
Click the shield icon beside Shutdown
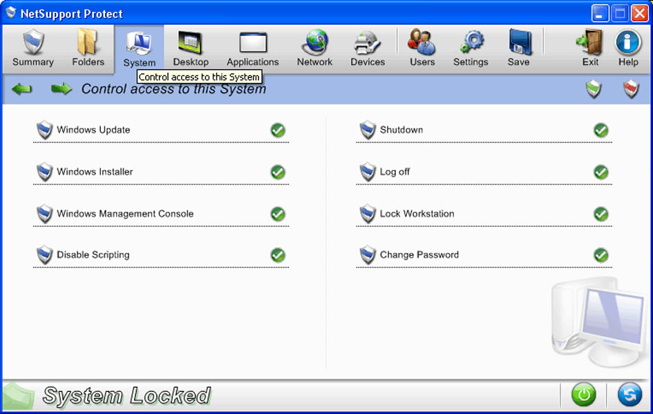[368, 130]
